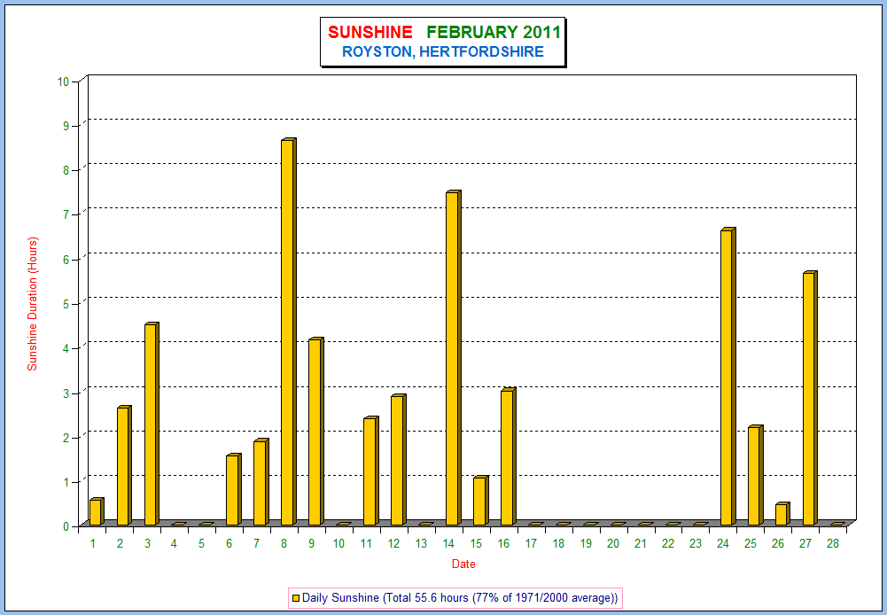Select the bar for date 12
Image resolution: width=887 pixels, height=615 pixels.
pyautogui.click(x=398, y=460)
